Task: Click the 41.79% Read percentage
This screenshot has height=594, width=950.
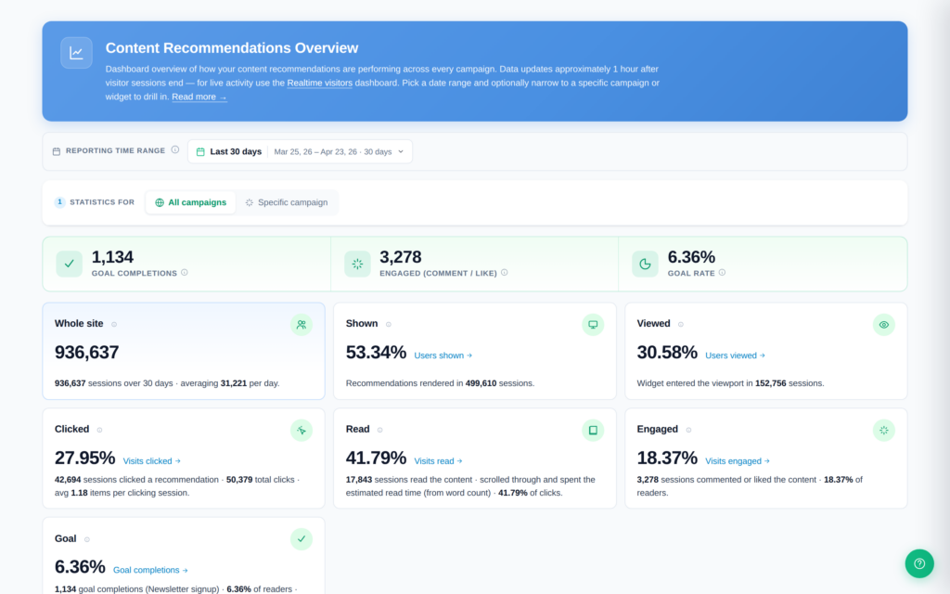Action: point(376,458)
